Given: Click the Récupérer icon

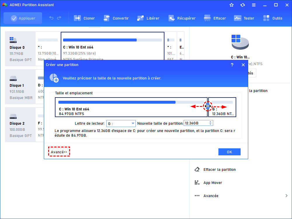Looking at the screenshot, I should pyautogui.click(x=171, y=18).
